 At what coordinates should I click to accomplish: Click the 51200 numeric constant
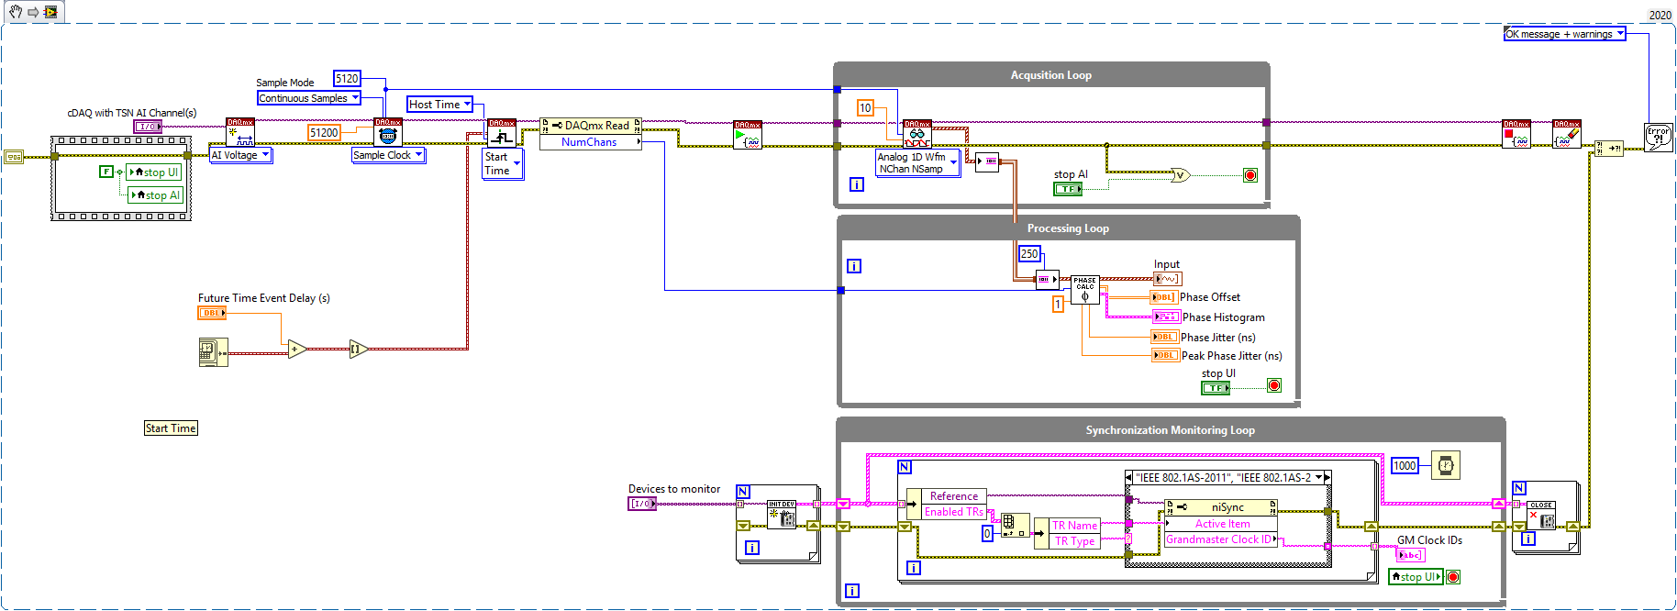tap(324, 133)
